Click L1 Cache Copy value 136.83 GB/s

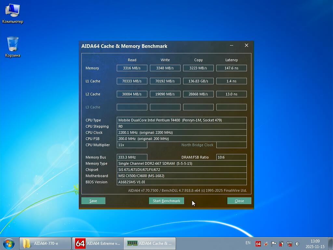pos(198,81)
